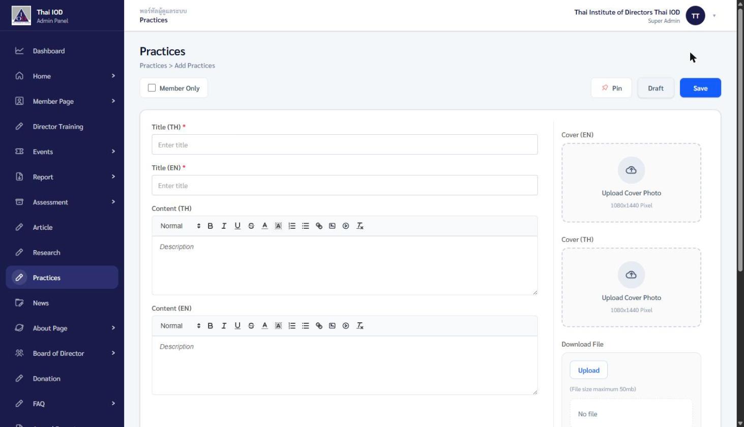The width and height of the screenshot is (744, 427).
Task: Insert link in Content (TH) editor
Action: tap(319, 226)
